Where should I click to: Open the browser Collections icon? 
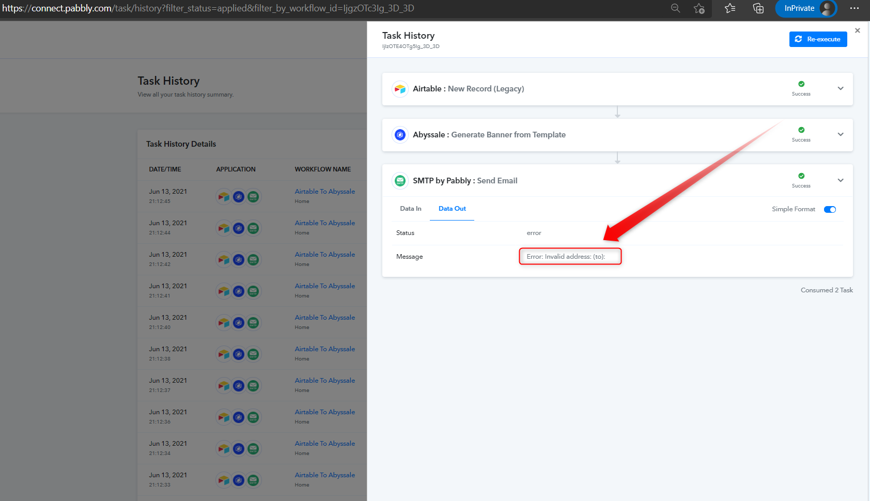point(758,8)
